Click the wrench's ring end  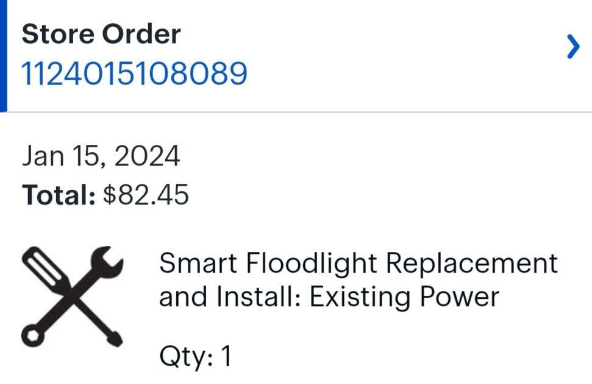[32, 335]
